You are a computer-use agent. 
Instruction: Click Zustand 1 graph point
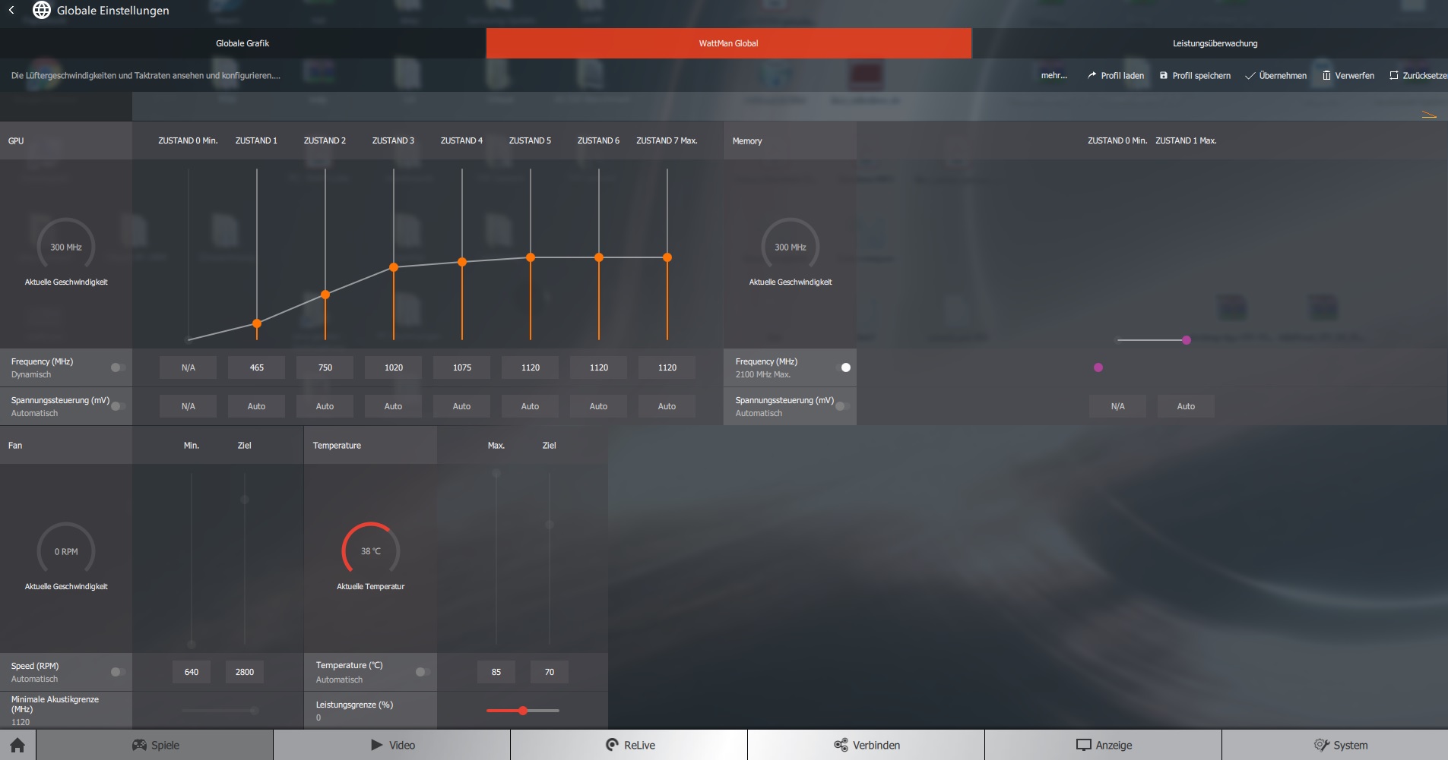click(257, 323)
